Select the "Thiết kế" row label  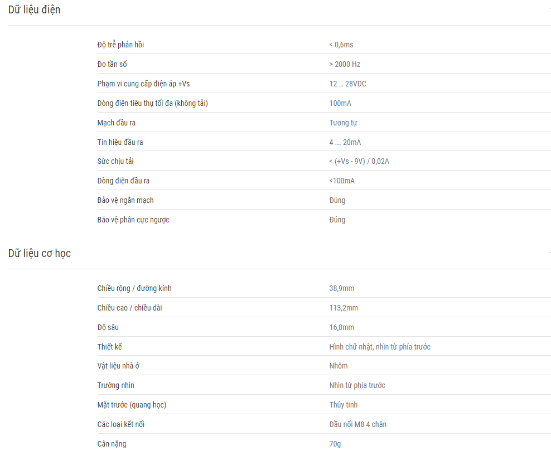pyautogui.click(x=110, y=347)
